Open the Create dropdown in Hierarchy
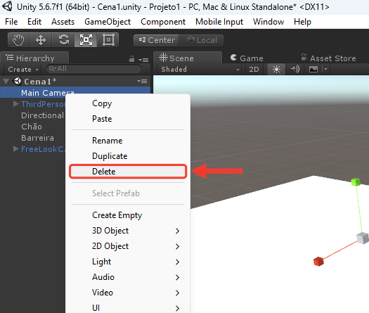The image size is (369, 313). coord(23,69)
